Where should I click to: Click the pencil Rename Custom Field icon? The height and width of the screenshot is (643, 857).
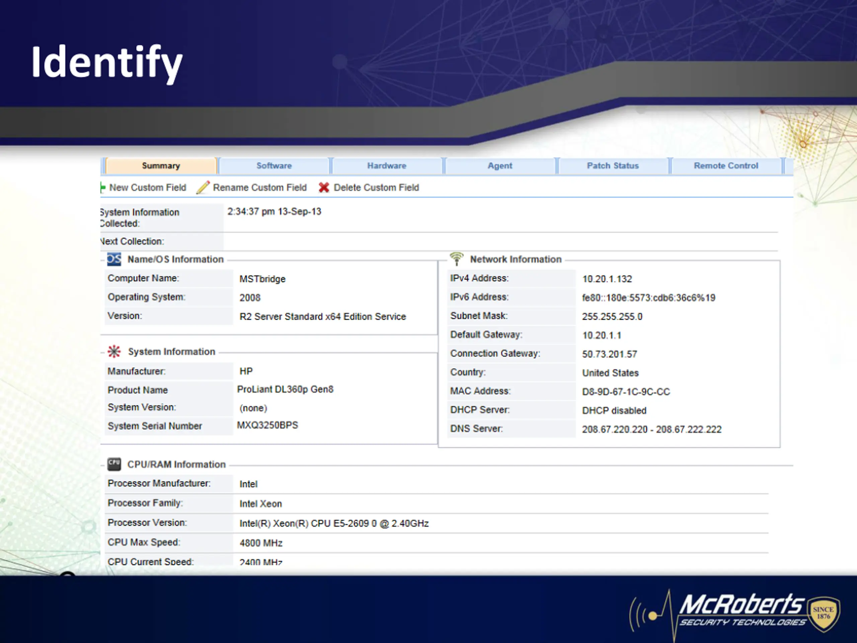click(x=203, y=188)
